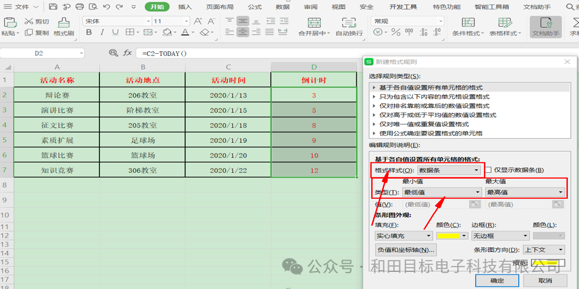
Task: Click the Cut (剪切) scissors icon
Action: pyautogui.click(x=29, y=21)
